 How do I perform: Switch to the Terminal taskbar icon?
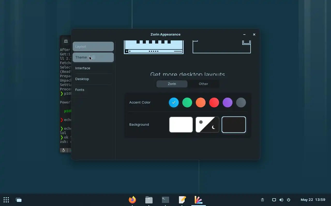(x=165, y=200)
